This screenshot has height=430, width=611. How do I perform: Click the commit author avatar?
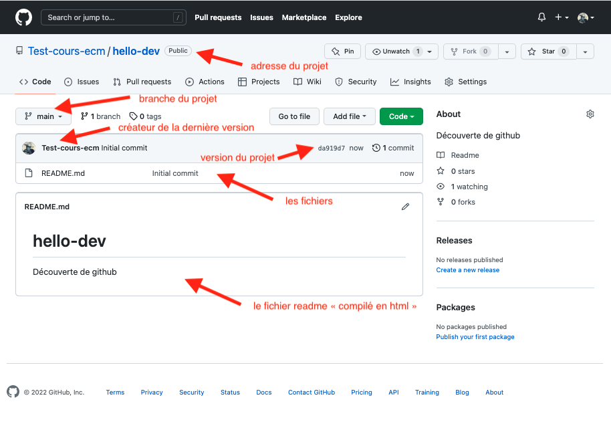(29, 148)
